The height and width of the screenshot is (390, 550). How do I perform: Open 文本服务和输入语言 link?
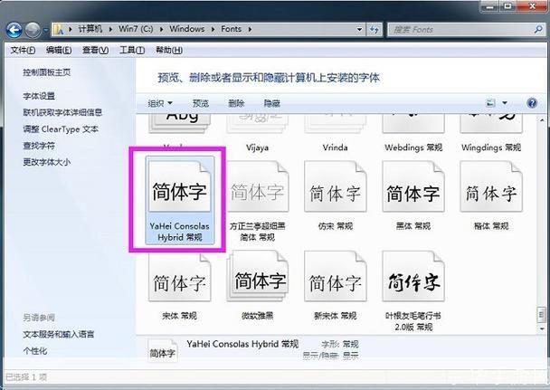[59, 334]
